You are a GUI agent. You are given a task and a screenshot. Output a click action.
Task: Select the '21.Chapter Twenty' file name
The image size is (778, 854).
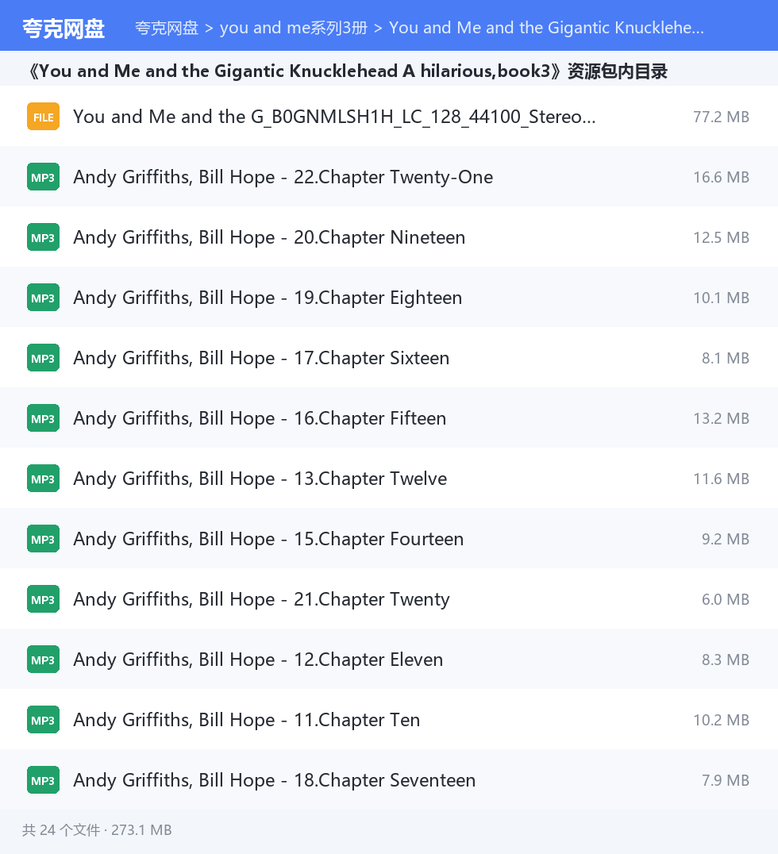tap(261, 599)
